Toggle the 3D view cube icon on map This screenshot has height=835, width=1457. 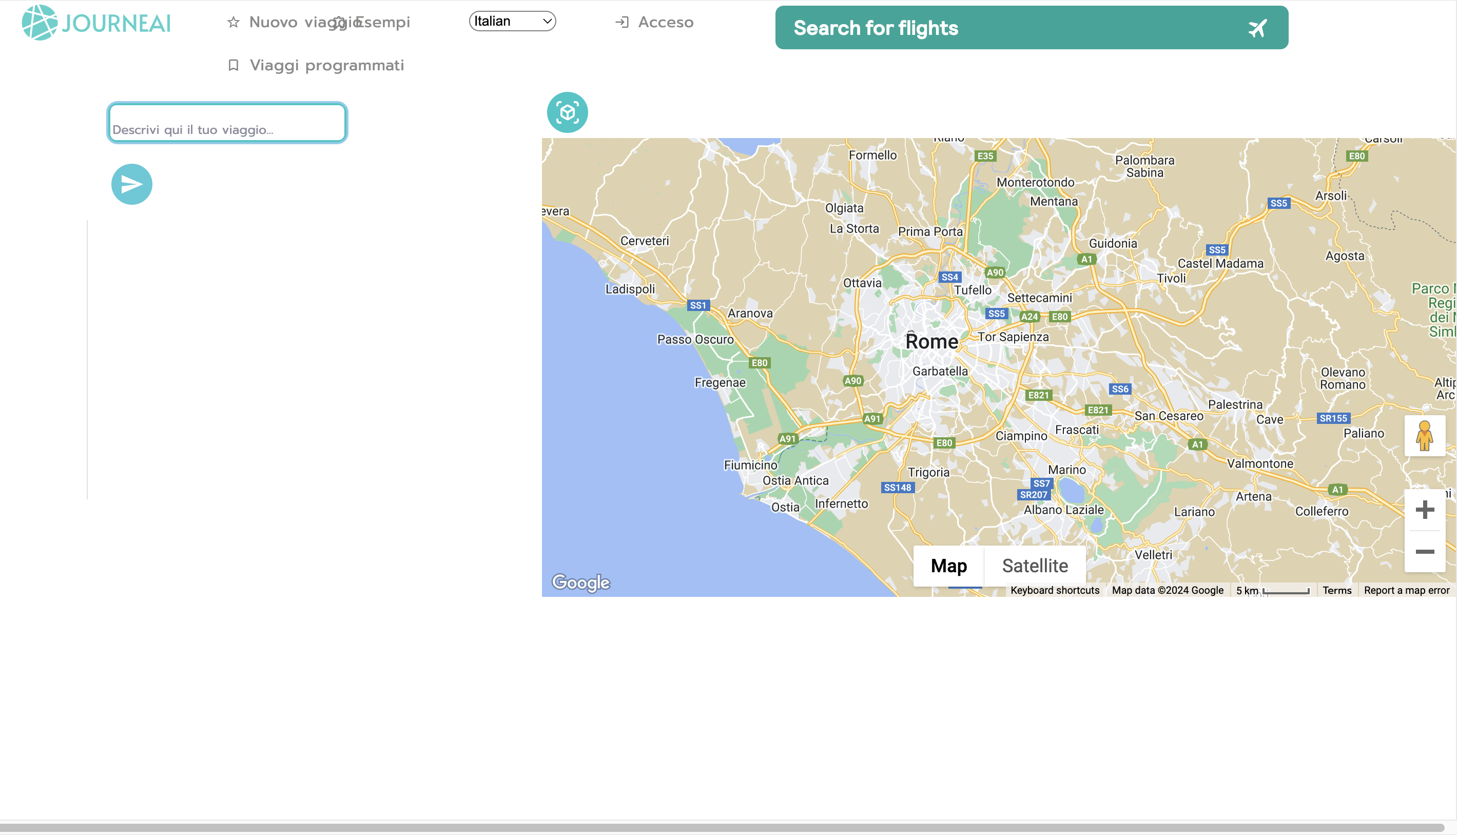tap(568, 112)
